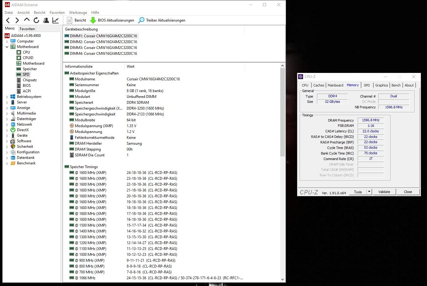Expand the Server branch
The image size is (427, 286).
point(7,102)
